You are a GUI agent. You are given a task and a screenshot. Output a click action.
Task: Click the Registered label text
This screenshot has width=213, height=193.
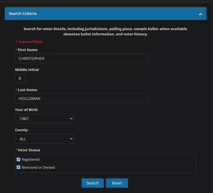click(x=31, y=160)
